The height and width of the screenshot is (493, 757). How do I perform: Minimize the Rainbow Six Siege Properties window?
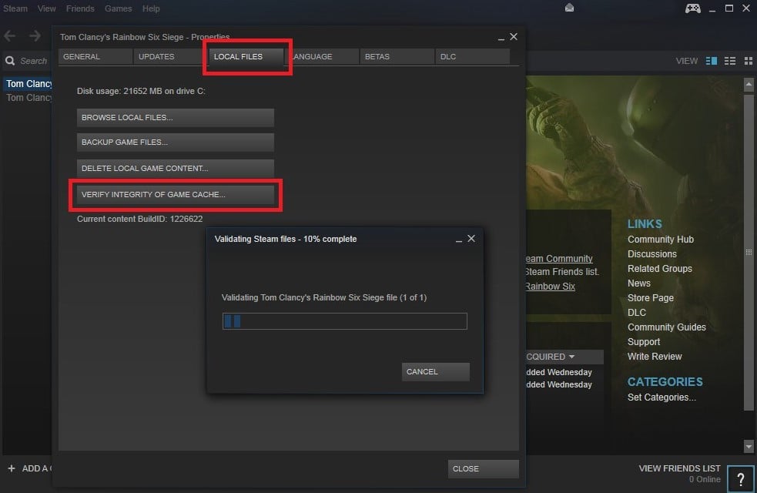tap(501, 39)
